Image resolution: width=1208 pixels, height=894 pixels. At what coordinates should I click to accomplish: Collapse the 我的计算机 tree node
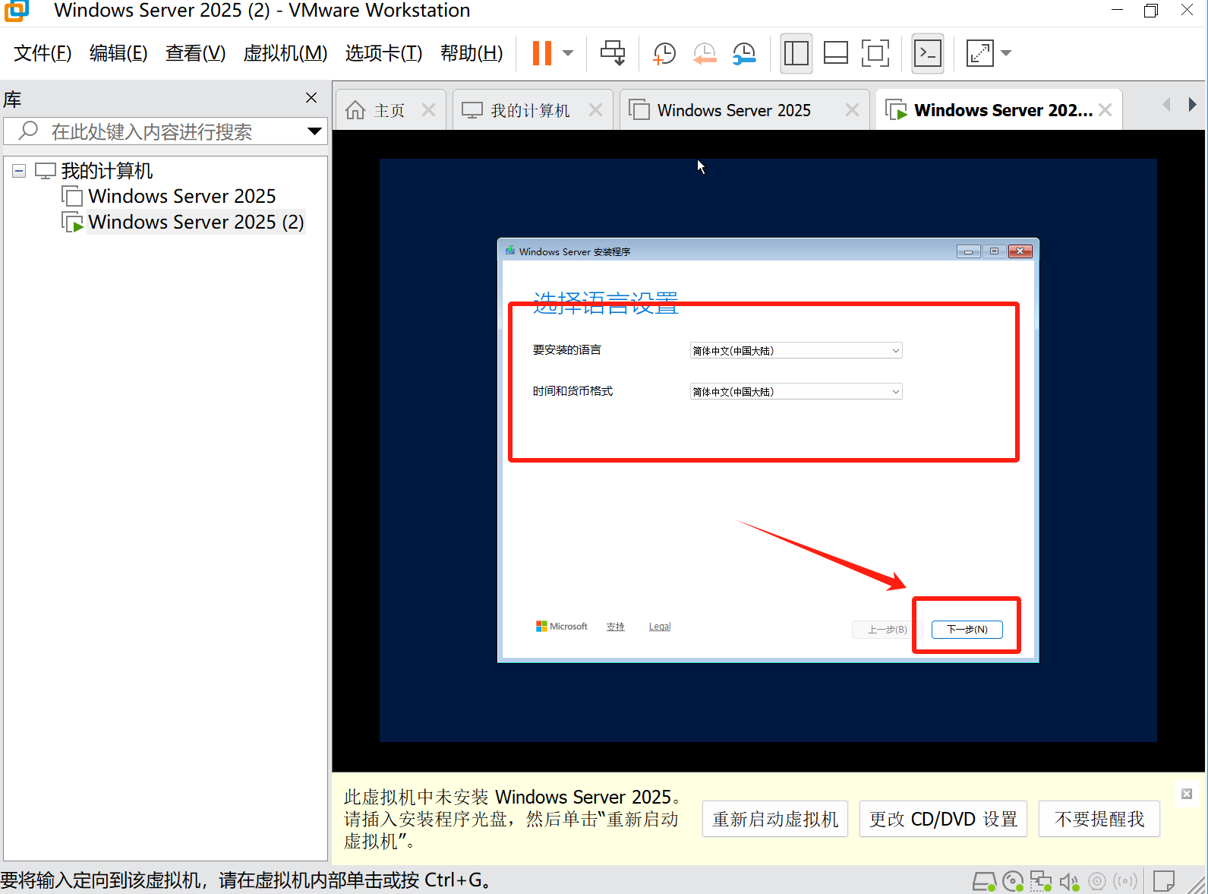pyautogui.click(x=19, y=171)
